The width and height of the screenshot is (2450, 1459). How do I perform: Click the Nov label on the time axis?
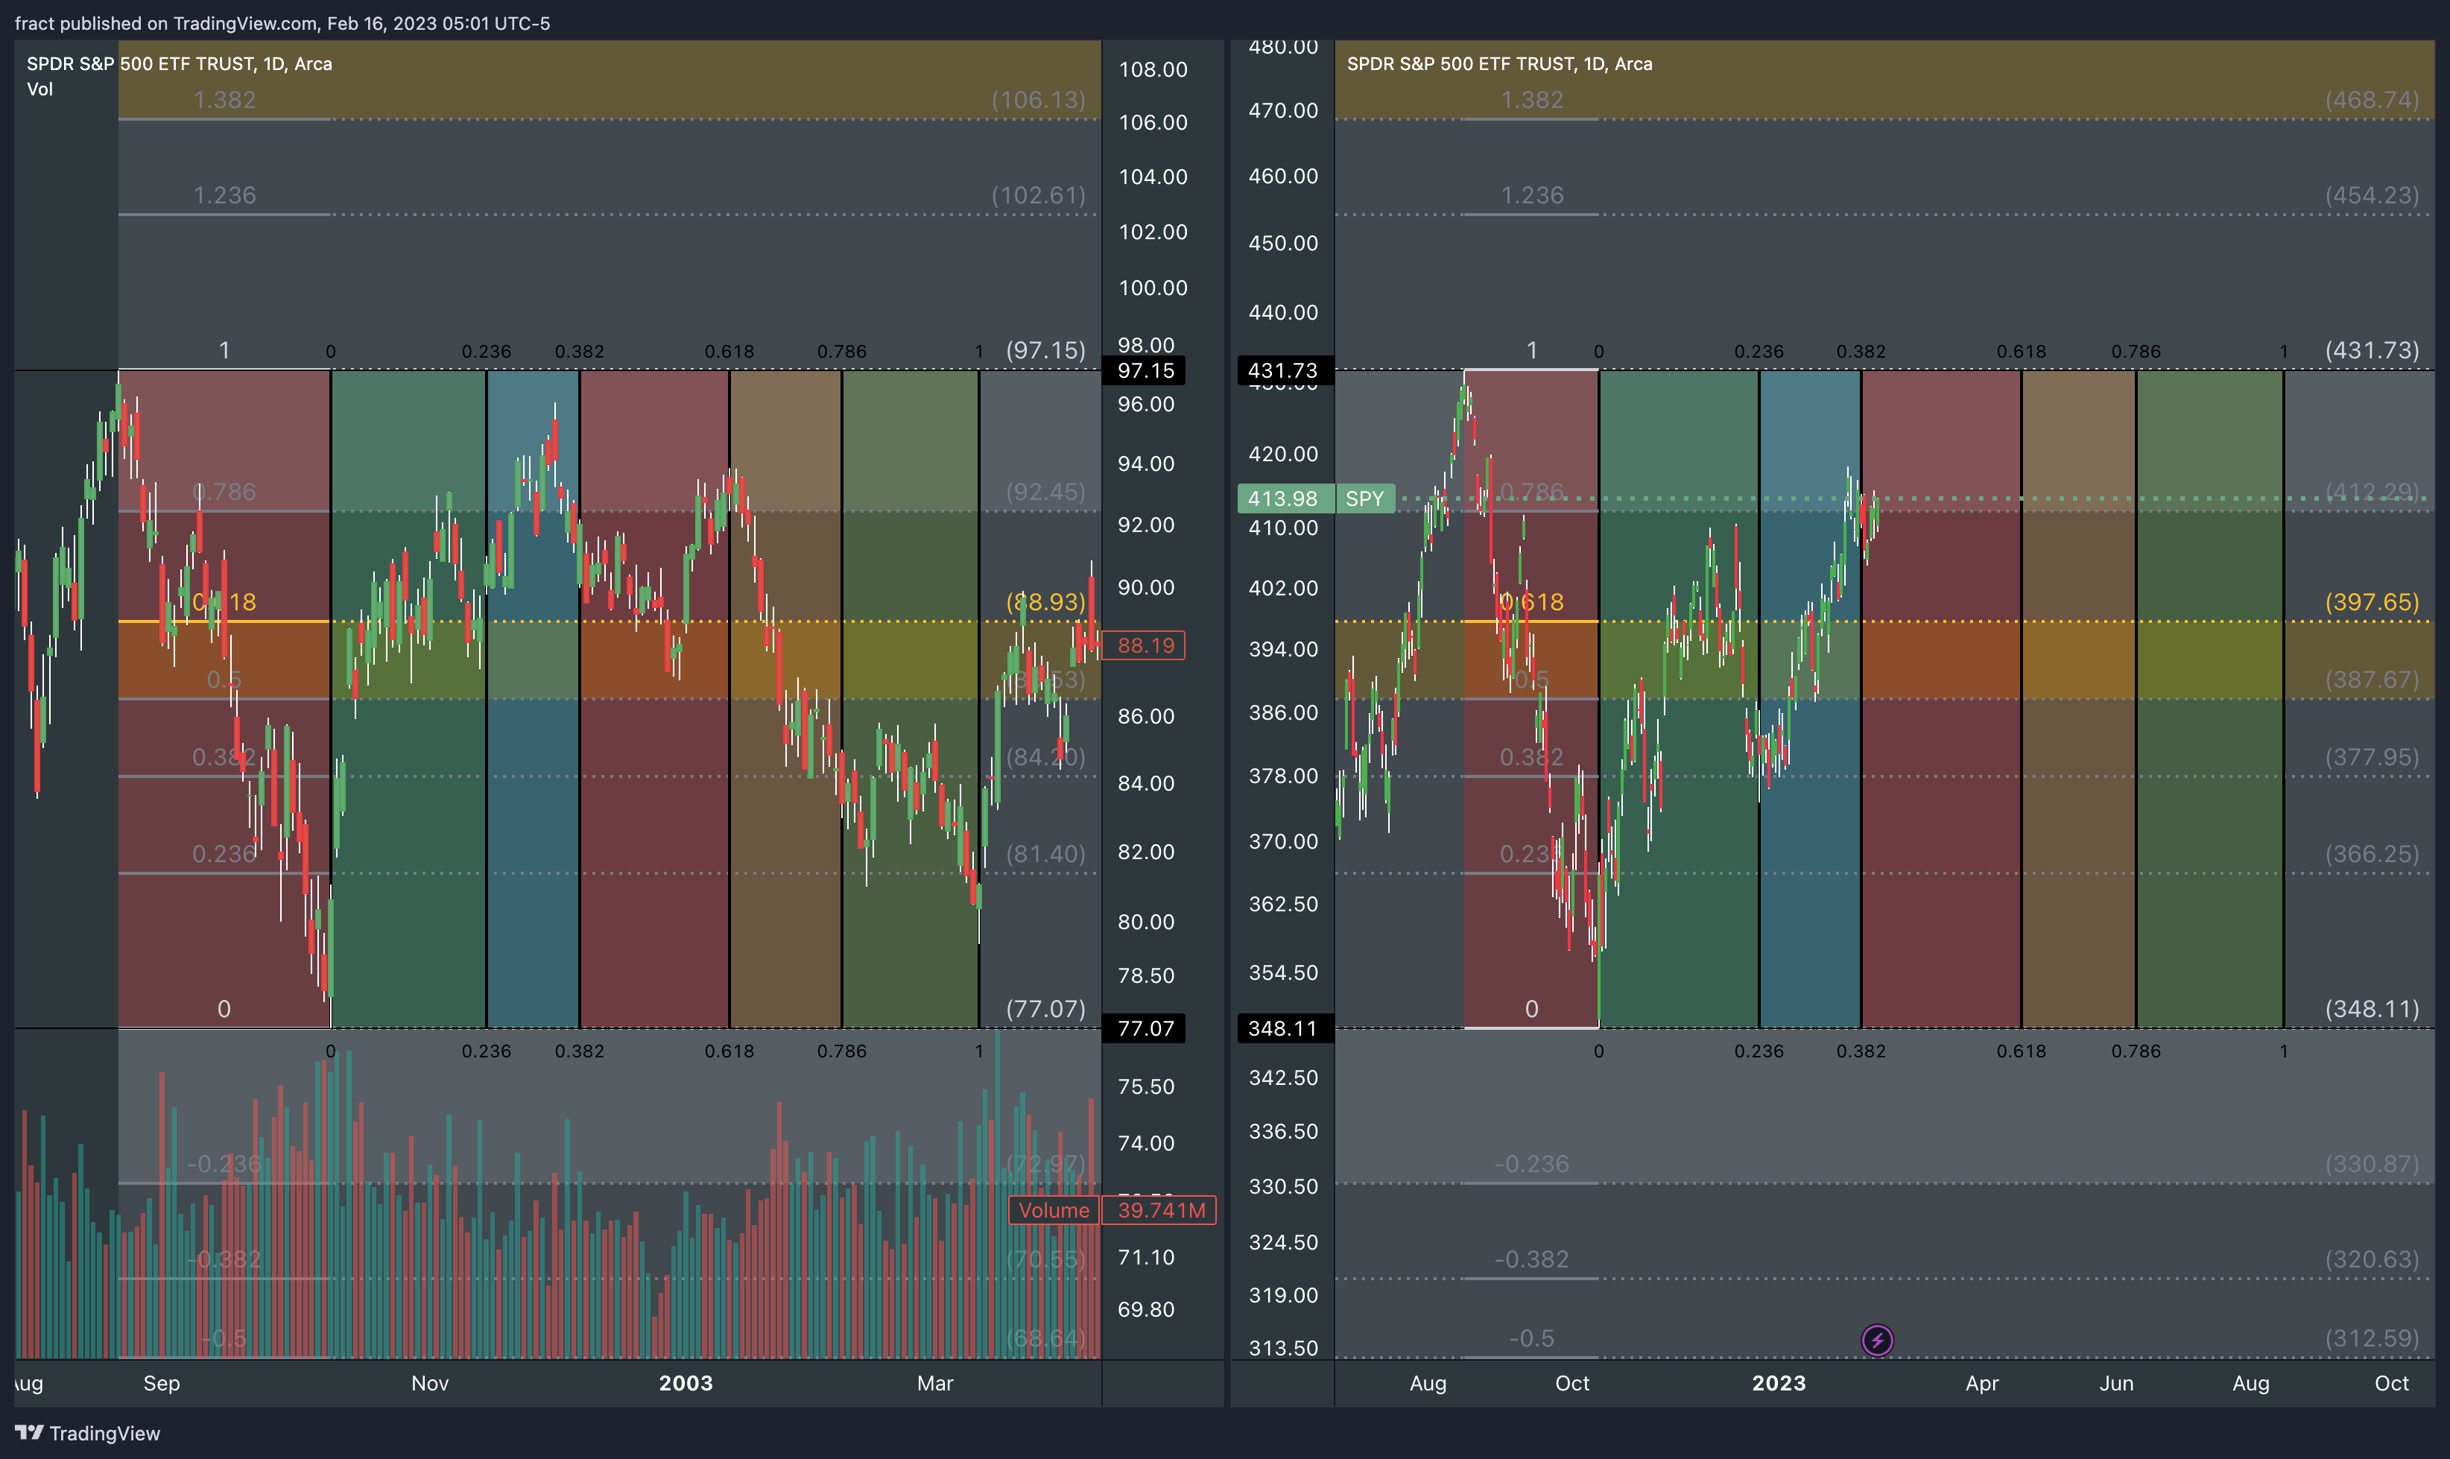430,1383
